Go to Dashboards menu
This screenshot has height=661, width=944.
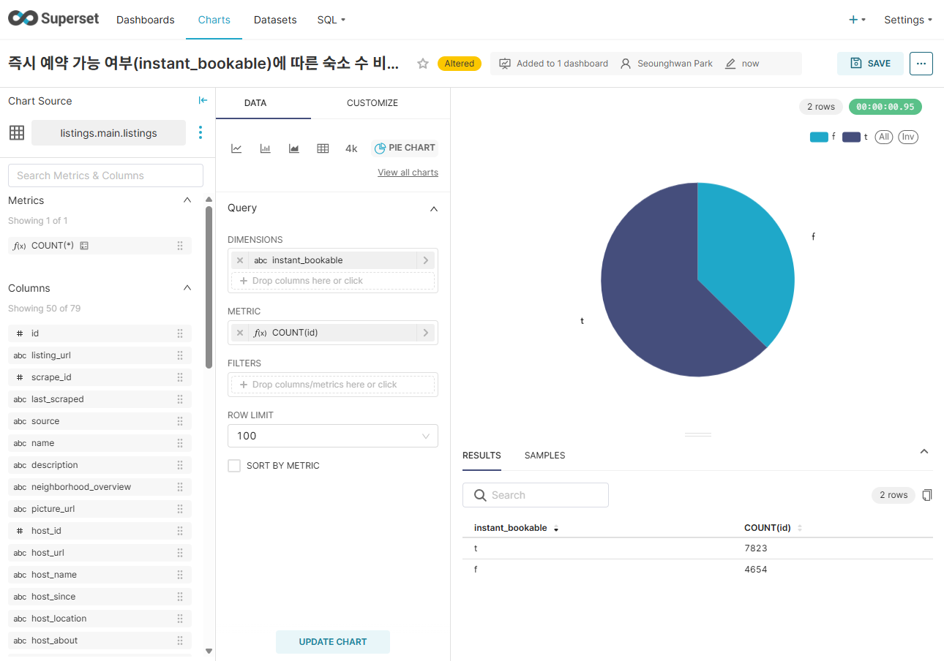click(146, 20)
